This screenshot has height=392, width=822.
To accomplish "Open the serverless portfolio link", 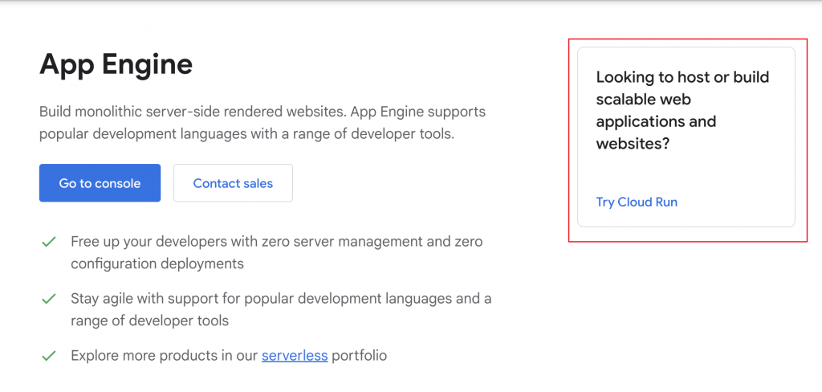I will click(x=295, y=355).
